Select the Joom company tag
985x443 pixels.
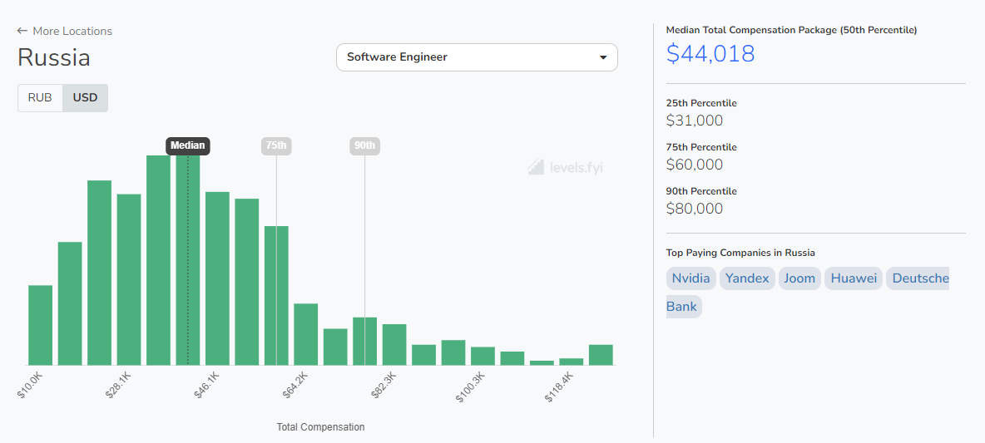799,278
